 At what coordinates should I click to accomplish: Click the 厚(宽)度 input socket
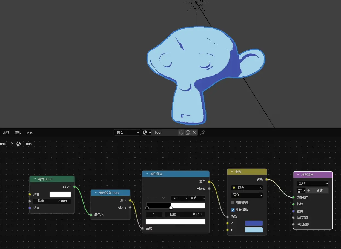tap(293, 218)
